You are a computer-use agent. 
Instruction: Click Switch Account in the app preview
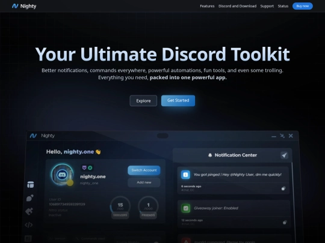[x=144, y=170]
